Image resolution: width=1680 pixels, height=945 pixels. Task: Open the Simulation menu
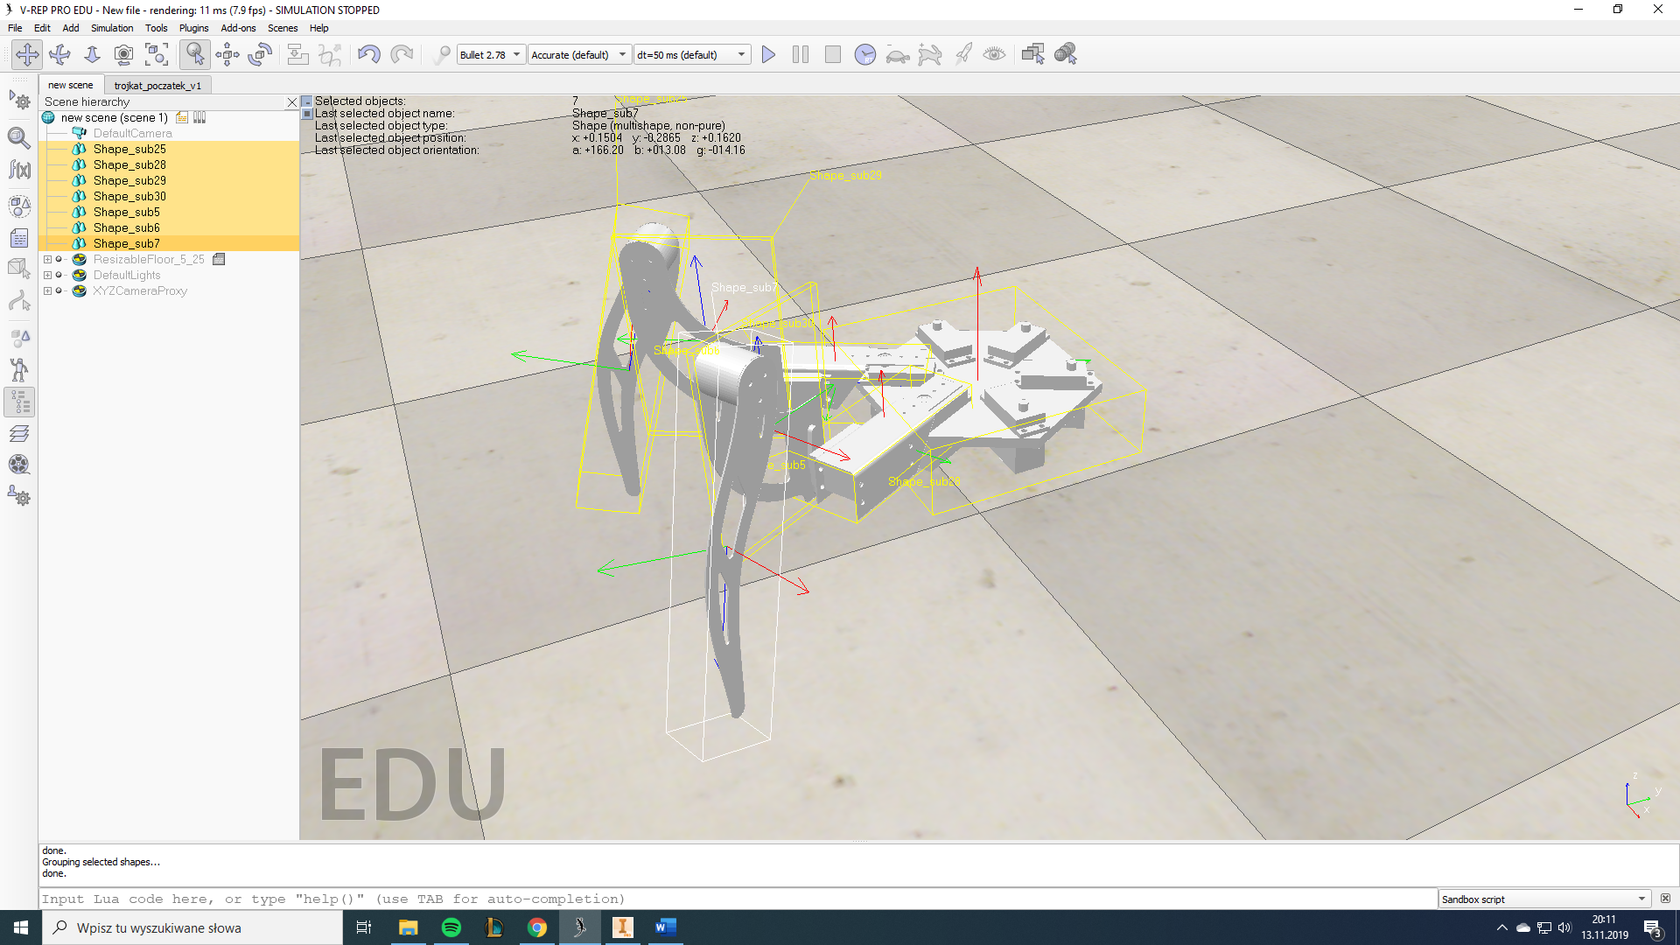pyautogui.click(x=112, y=28)
